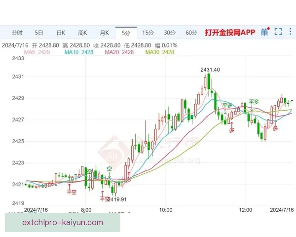Click the 打开金投网APP link
The width and height of the screenshot is (296, 237).
tap(229, 33)
